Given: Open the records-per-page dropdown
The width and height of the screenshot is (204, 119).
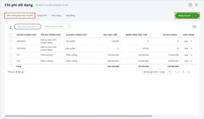Looking at the screenshot, I should (157, 72).
